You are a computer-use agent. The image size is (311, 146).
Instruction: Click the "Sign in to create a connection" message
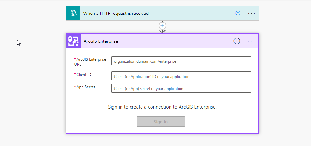coord(162,107)
